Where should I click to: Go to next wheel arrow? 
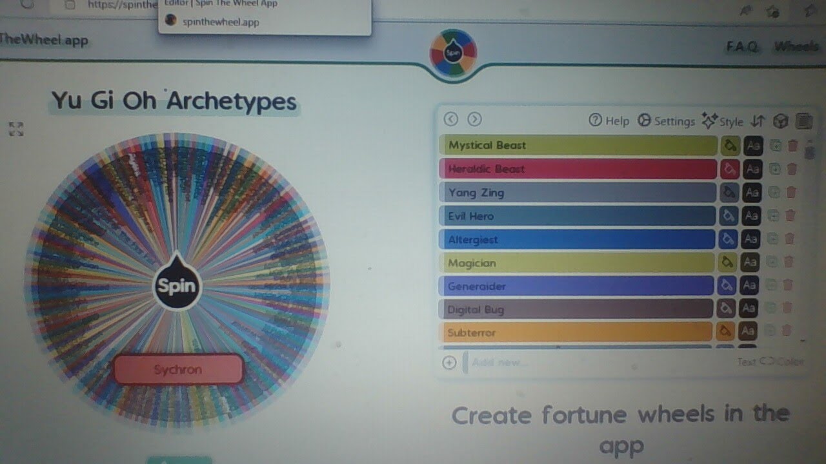pos(474,119)
